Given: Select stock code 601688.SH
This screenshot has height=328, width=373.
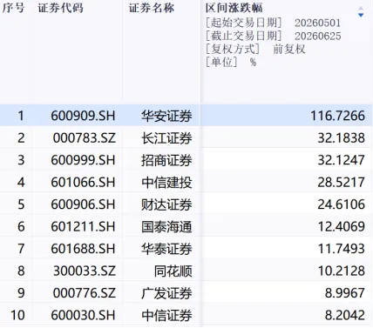Looking at the screenshot, I should click(x=83, y=249).
